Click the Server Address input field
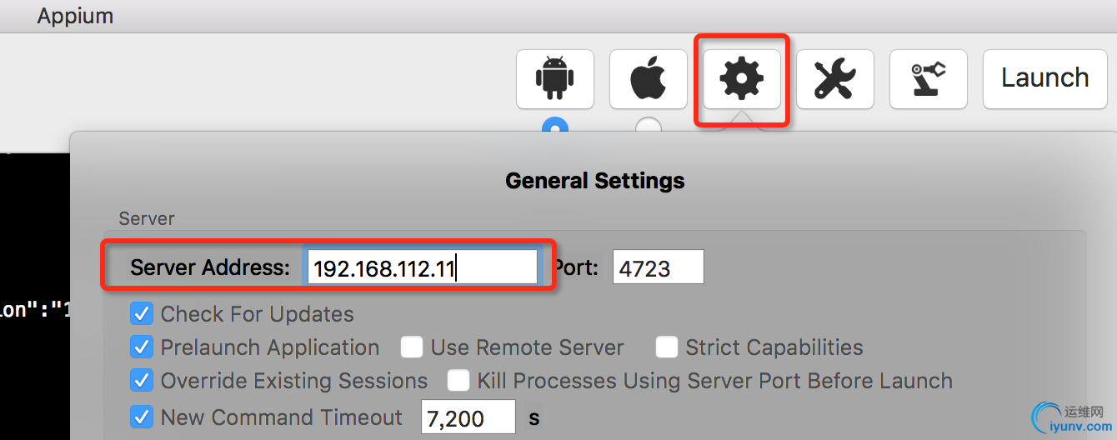 423,267
